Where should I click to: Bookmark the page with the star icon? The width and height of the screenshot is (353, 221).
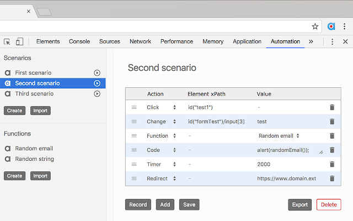pyautogui.click(x=315, y=26)
